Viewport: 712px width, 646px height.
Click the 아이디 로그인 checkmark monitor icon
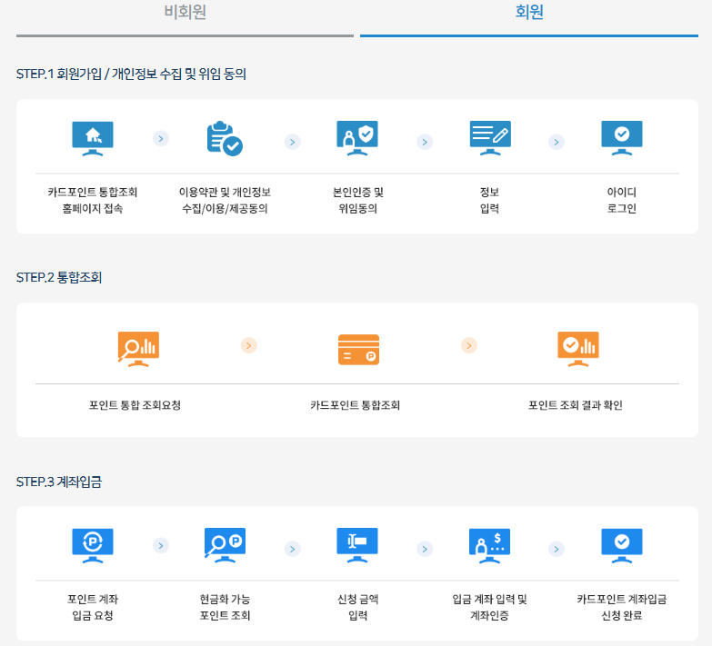[622, 138]
